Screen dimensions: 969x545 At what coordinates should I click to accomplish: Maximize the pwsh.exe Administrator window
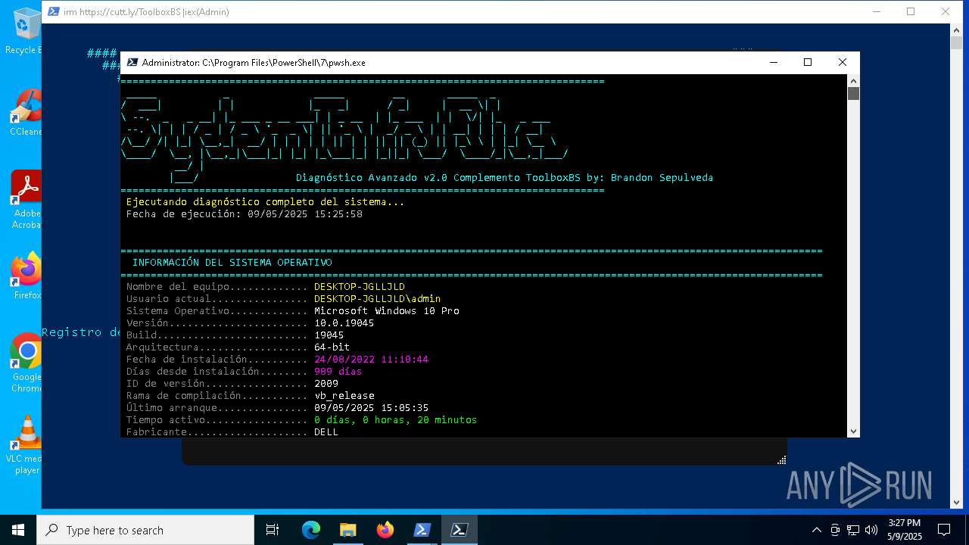pyautogui.click(x=808, y=62)
